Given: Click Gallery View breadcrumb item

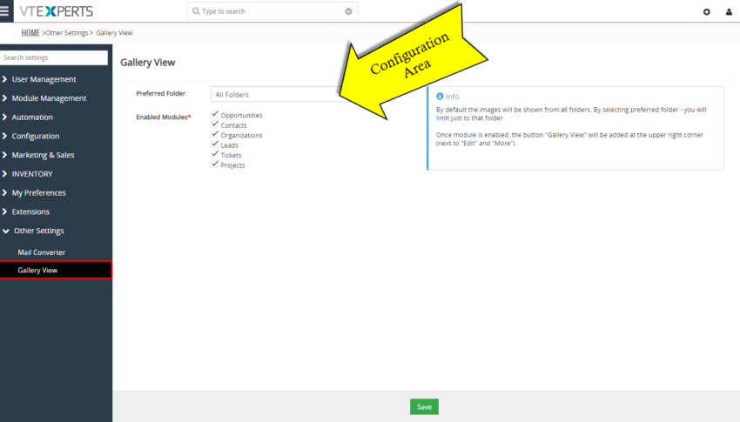Looking at the screenshot, I should pos(114,33).
